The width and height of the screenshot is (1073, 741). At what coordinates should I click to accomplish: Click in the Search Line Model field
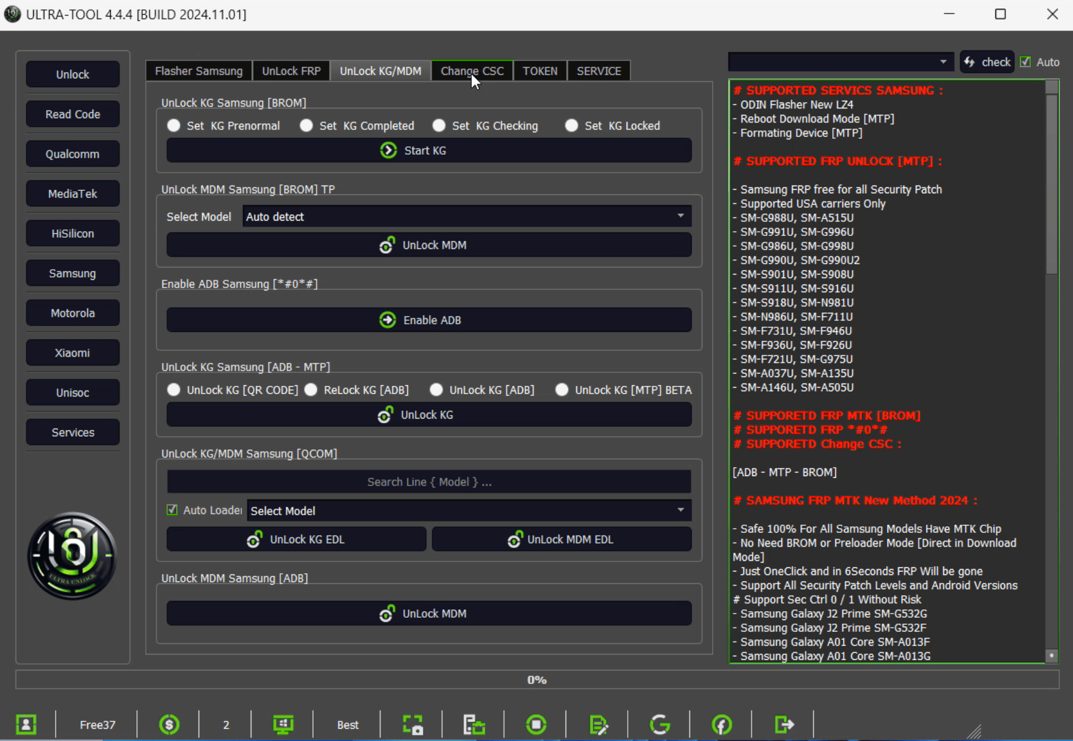pos(429,481)
